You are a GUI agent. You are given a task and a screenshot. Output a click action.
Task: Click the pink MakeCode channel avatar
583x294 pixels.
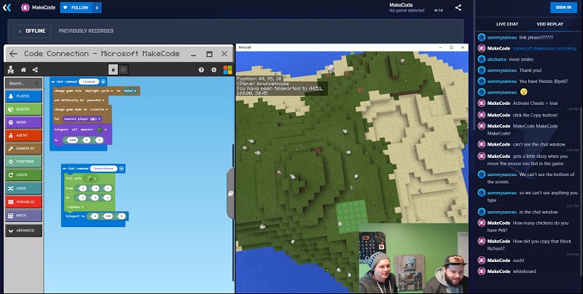[26, 7]
